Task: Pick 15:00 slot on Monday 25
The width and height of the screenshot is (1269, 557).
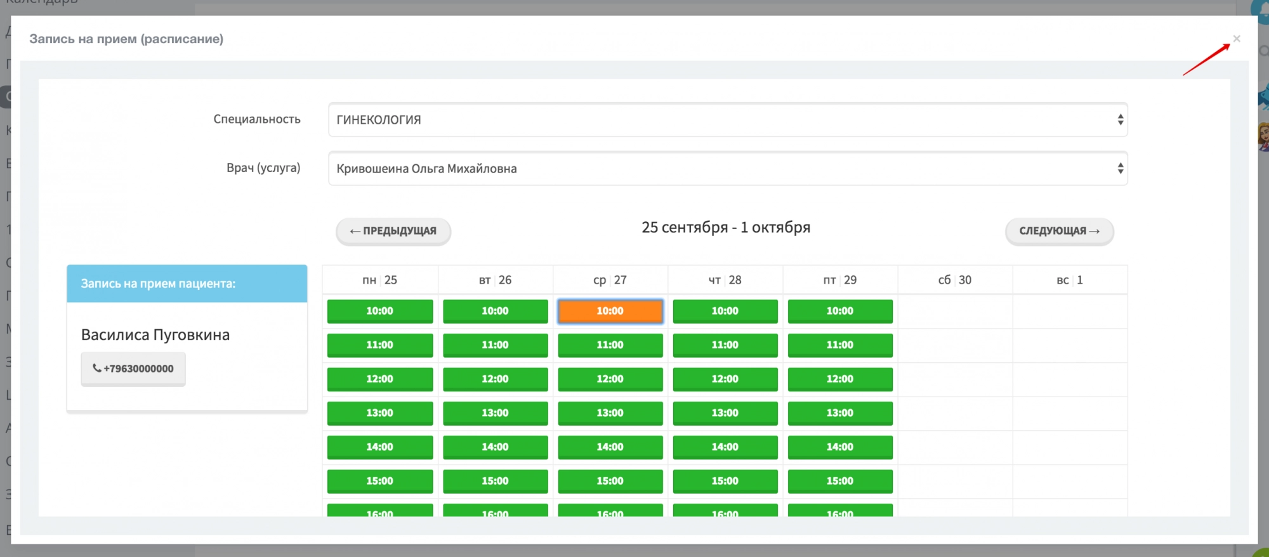Action: click(379, 481)
